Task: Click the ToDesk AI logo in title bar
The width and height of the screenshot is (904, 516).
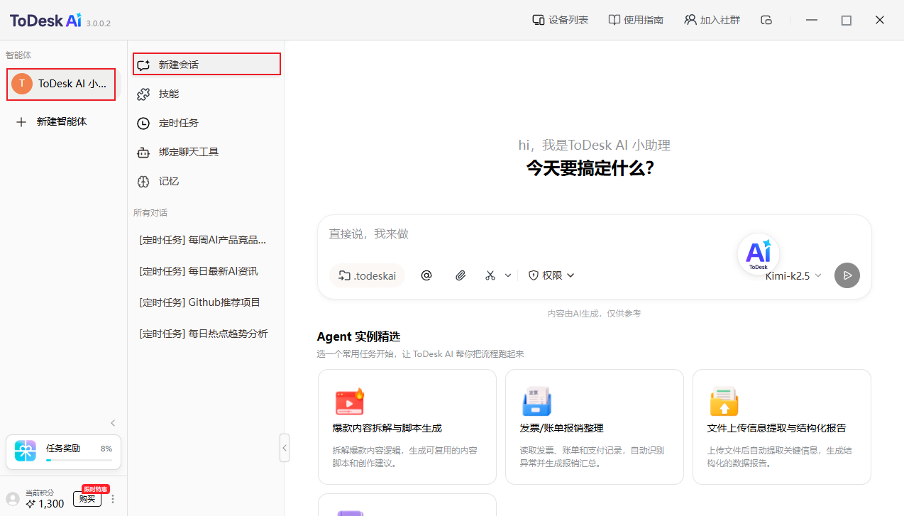Action: pos(46,21)
